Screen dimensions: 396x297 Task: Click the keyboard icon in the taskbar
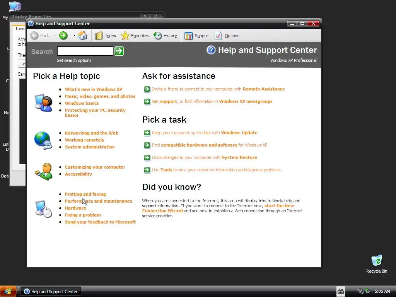(340, 291)
